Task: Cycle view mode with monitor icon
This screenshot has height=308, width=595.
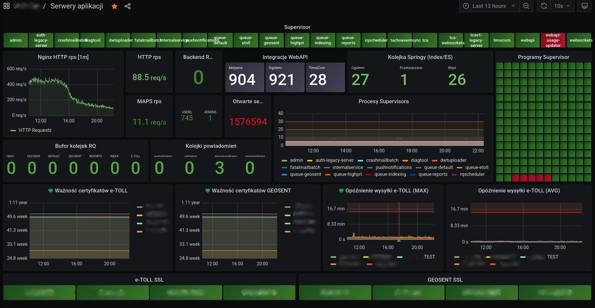Action: (584, 6)
